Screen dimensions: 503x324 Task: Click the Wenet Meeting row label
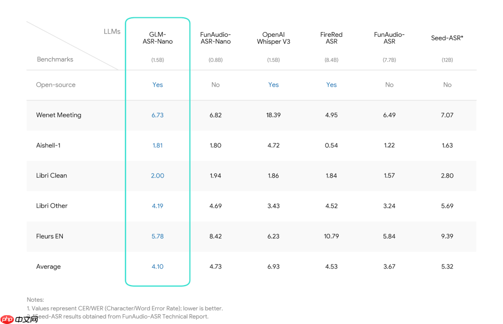(x=59, y=115)
